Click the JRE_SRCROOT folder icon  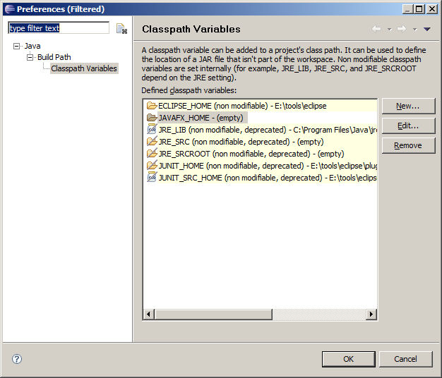[151, 154]
